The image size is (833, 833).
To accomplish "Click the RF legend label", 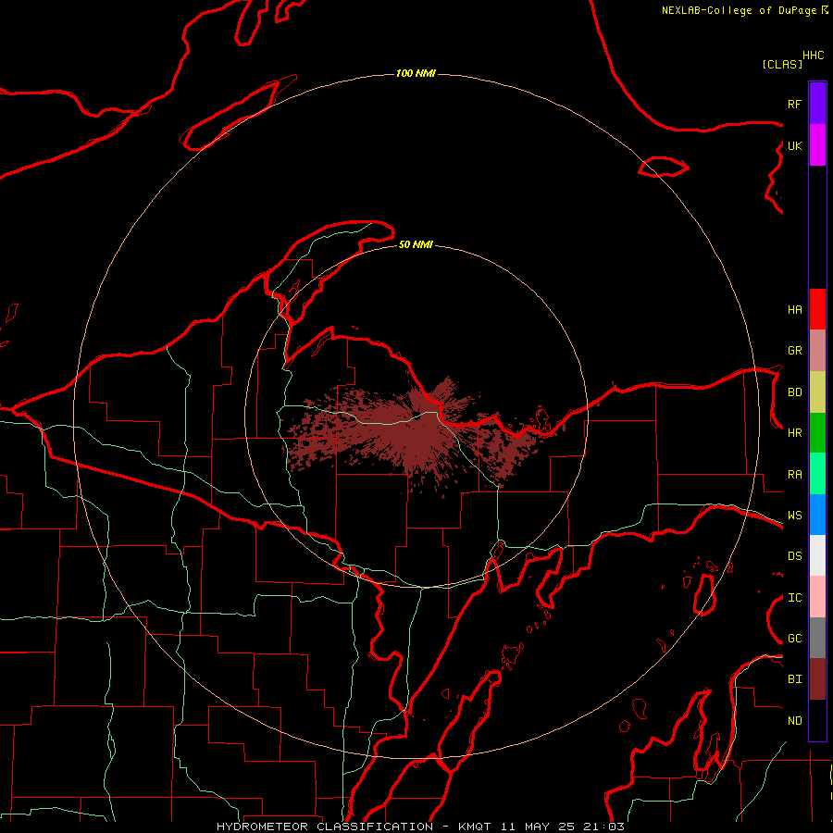I will coord(795,104).
